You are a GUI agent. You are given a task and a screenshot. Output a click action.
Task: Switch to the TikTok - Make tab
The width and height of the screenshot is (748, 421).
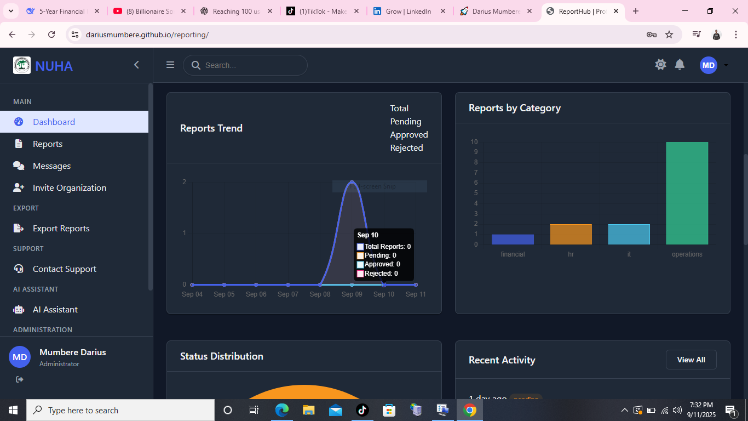point(323,11)
